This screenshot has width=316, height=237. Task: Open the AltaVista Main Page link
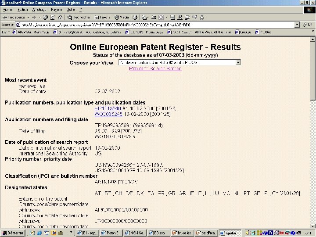pos(31,32)
